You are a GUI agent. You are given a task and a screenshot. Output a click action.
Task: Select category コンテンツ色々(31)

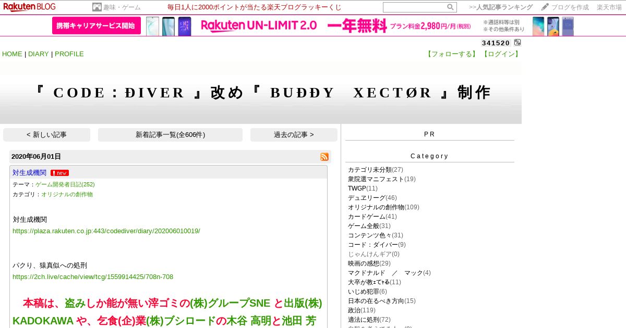pos(375,235)
